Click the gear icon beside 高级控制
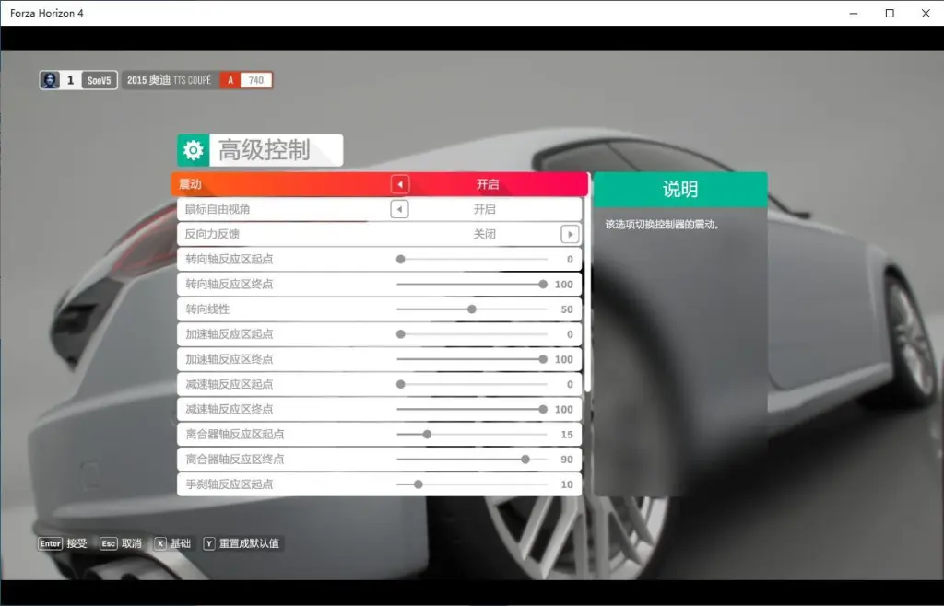Viewport: 944px width, 606px height. click(x=194, y=150)
